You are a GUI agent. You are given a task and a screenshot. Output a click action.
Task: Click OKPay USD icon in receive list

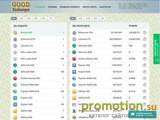pyautogui.click(x=74, y=91)
